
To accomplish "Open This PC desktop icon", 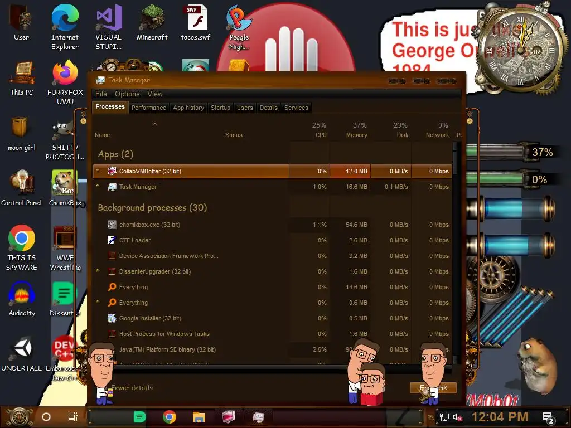I will pyautogui.click(x=22, y=79).
